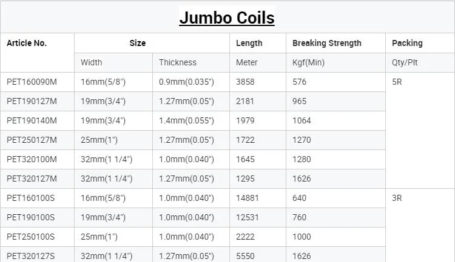This screenshot has height=262, width=455.
Task: Select the Thickness sub-header cell
Action: click(x=178, y=62)
